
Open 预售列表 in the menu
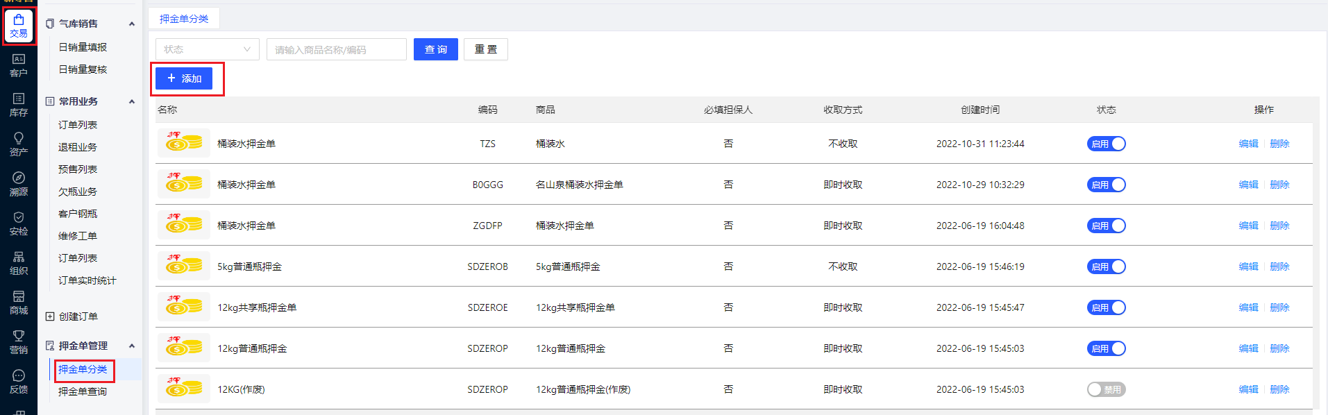[78, 169]
